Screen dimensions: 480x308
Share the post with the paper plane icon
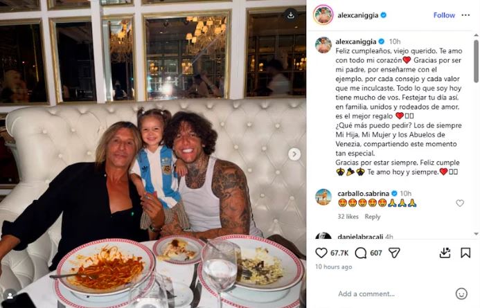(394, 253)
